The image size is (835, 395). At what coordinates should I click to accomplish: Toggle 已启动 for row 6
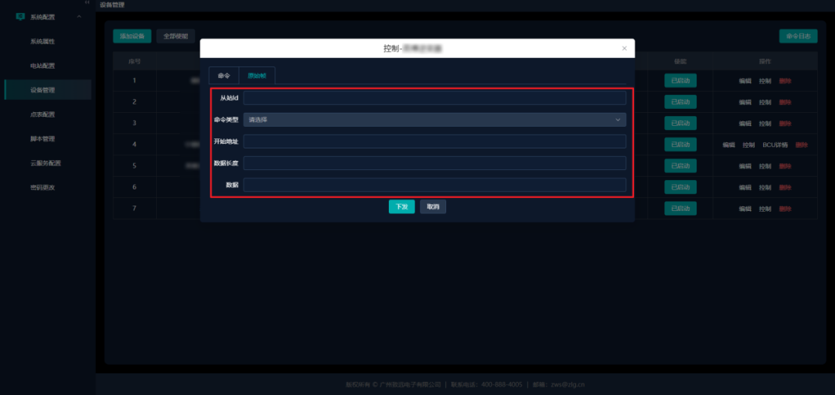coord(680,187)
